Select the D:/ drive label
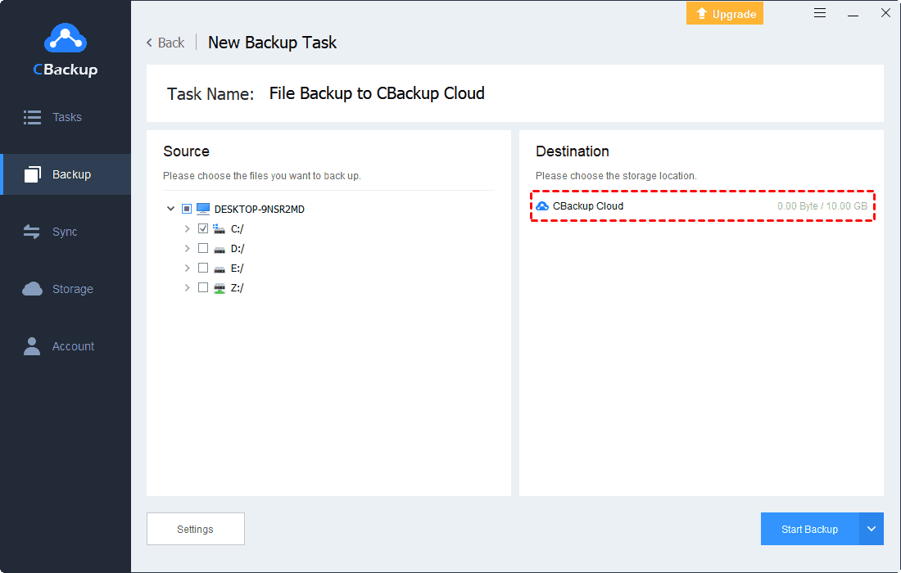901x573 pixels. (238, 249)
